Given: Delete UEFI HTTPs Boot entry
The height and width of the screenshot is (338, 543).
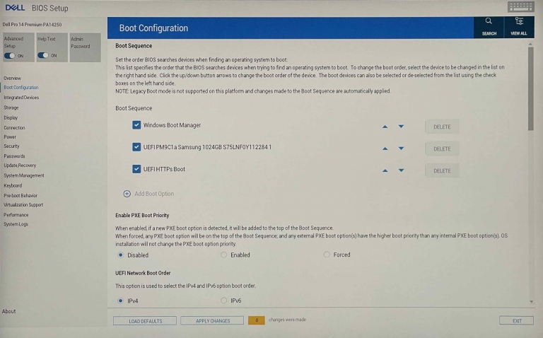Looking at the screenshot, I should [x=442, y=170].
